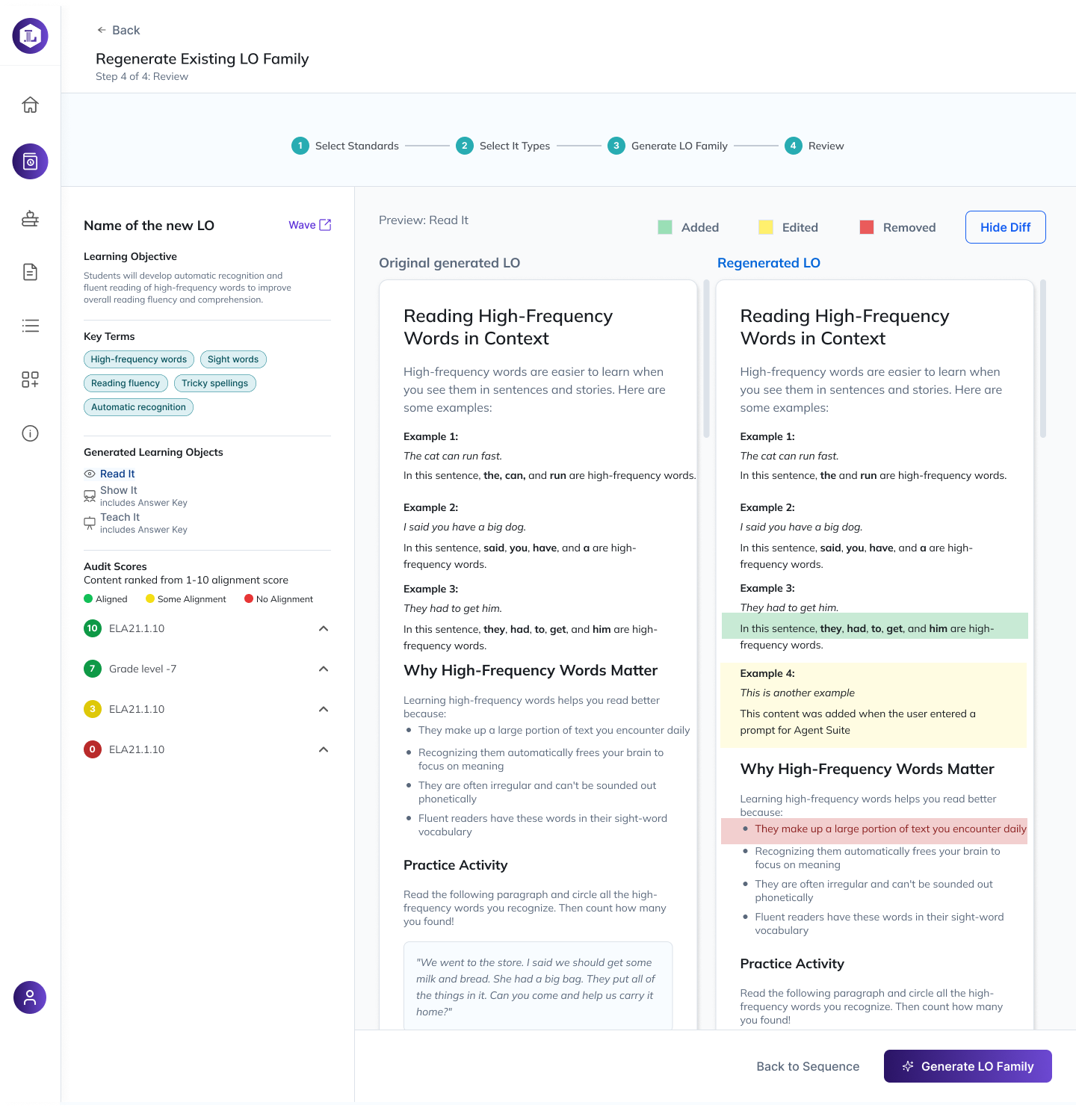Click the Regenerated LO panel scrollbar

tap(1043, 359)
